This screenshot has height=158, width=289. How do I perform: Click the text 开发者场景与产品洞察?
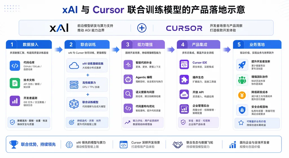[226, 26]
